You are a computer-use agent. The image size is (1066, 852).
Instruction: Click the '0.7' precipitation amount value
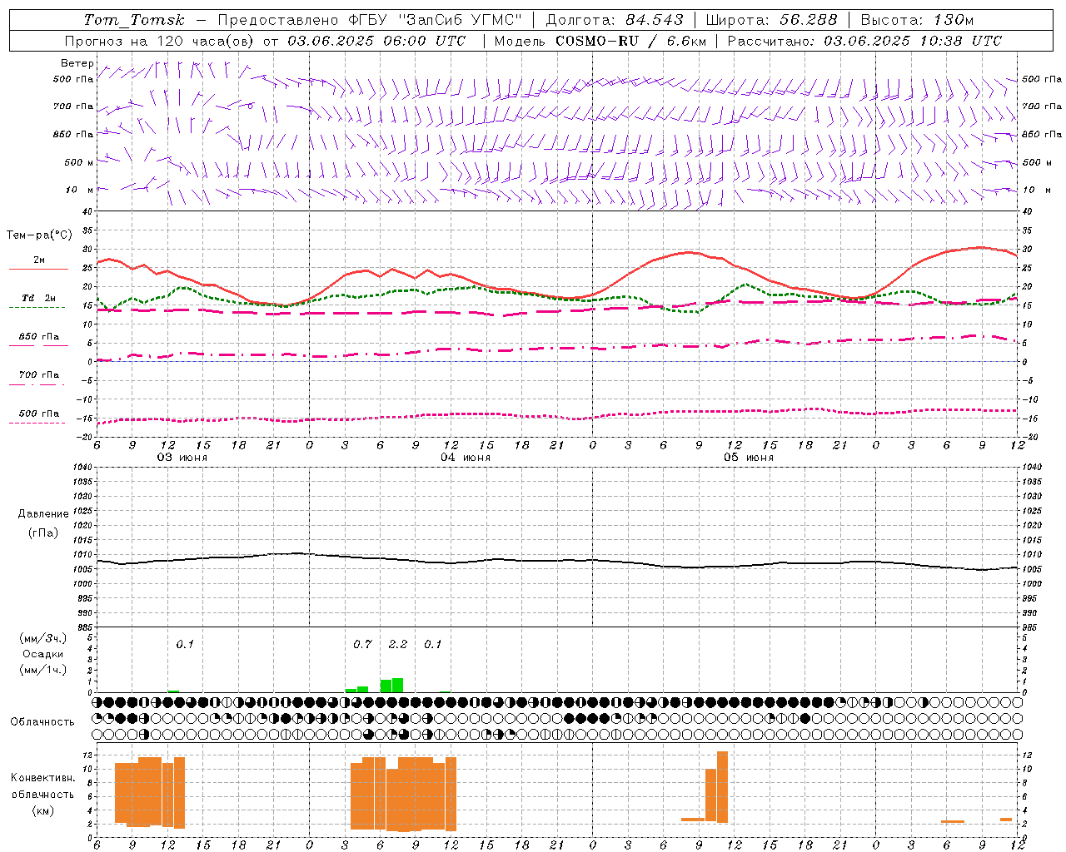[x=362, y=645]
